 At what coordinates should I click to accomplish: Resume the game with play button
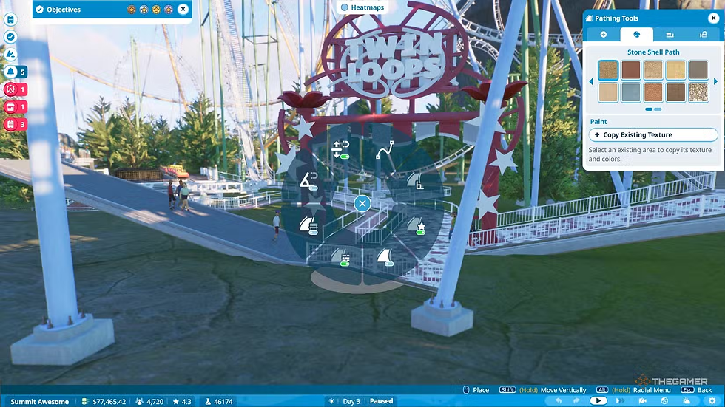[x=598, y=400]
